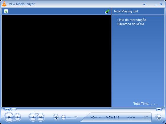Select 'Biblioteca de Mídia' in playlist
Viewport: 166px width, 124px height.
click(x=131, y=24)
